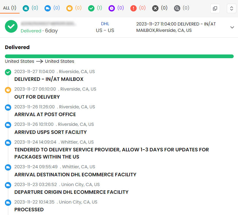Viewport: 238px width, 215px height.
Task: Click the latest status summary text in header
Action: click(176, 27)
